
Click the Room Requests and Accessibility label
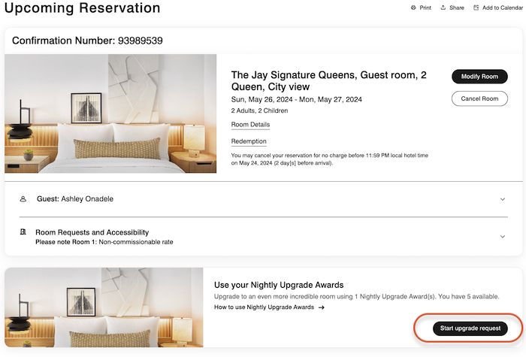coord(92,232)
